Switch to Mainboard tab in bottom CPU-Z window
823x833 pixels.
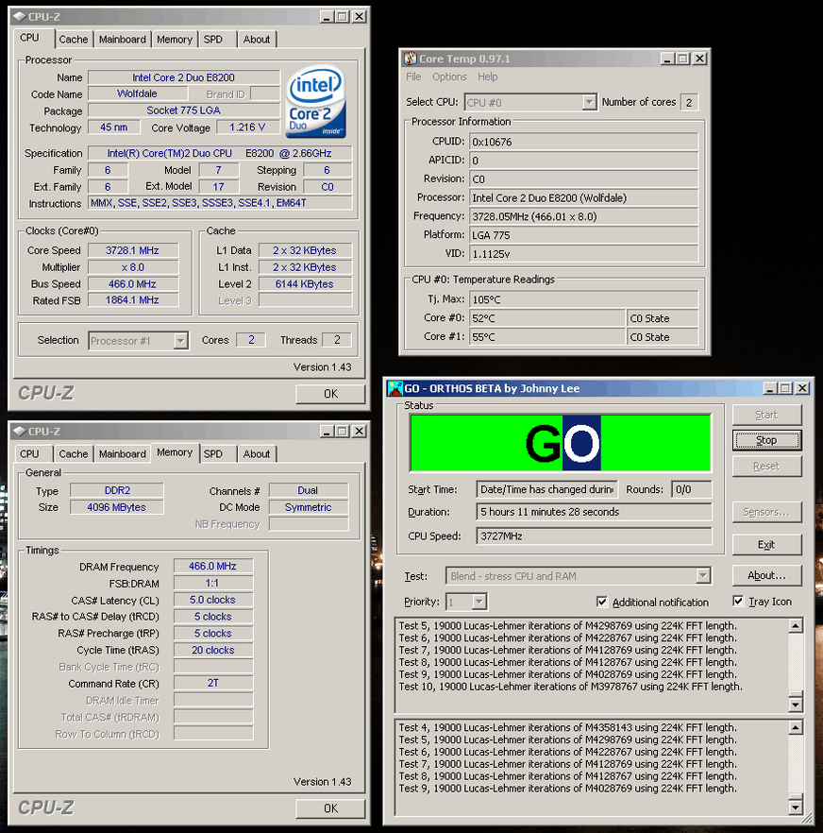tap(122, 453)
